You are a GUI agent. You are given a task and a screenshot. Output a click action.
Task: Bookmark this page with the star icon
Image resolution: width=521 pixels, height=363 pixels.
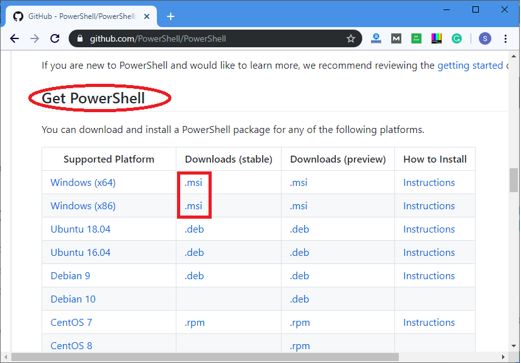350,39
